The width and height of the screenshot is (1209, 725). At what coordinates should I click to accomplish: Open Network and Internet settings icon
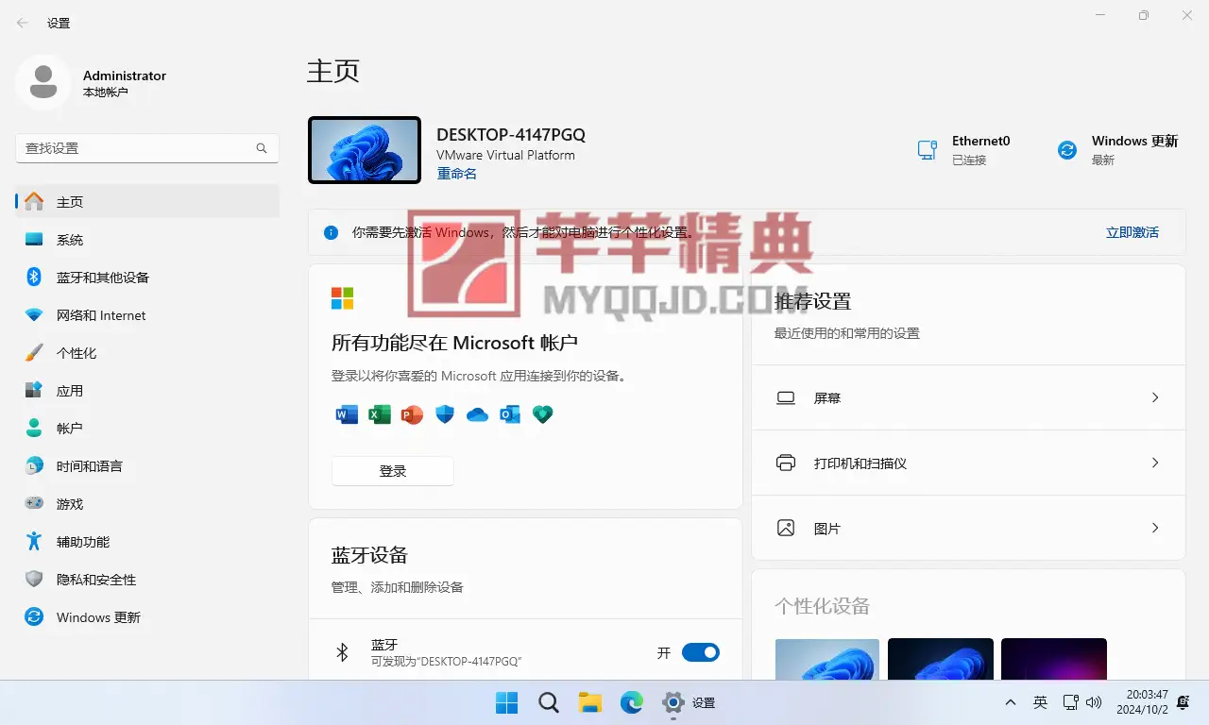tap(34, 314)
